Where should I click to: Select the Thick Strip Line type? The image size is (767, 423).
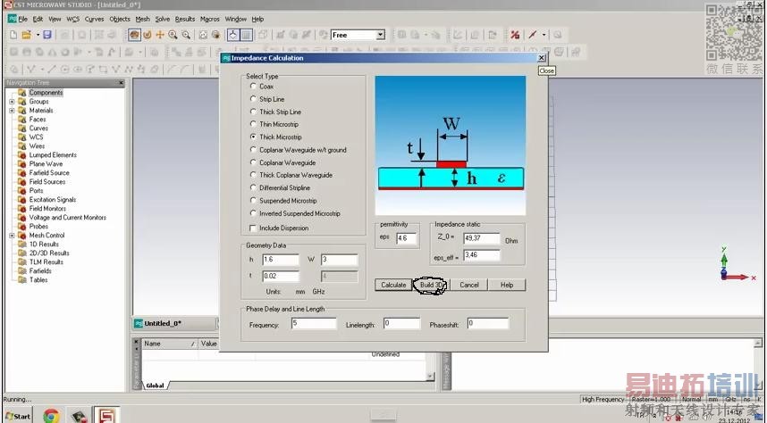click(253, 112)
